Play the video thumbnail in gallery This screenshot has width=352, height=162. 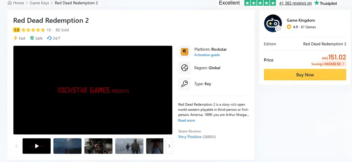point(37,146)
